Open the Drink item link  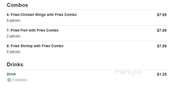pos(11,74)
